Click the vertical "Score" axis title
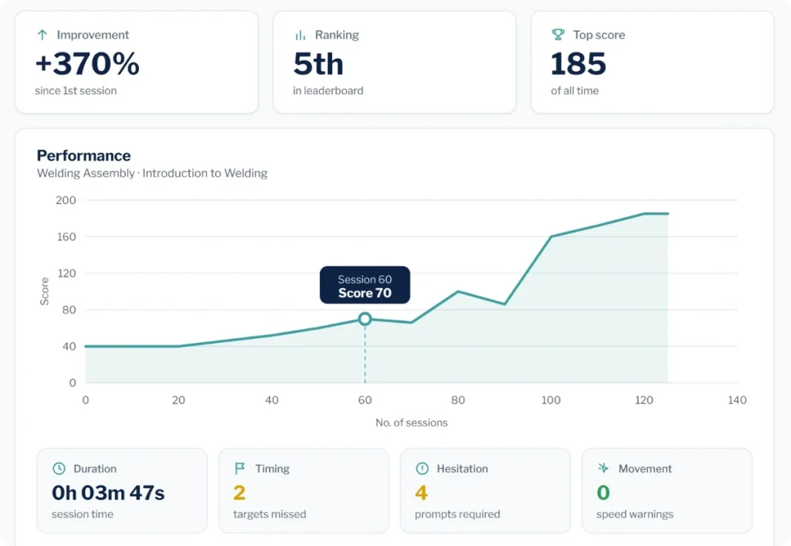This screenshot has width=791, height=546. (x=44, y=291)
